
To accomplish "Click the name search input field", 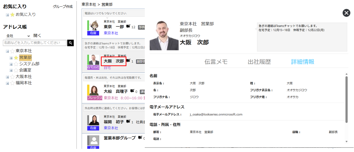I will tap(34, 43).
